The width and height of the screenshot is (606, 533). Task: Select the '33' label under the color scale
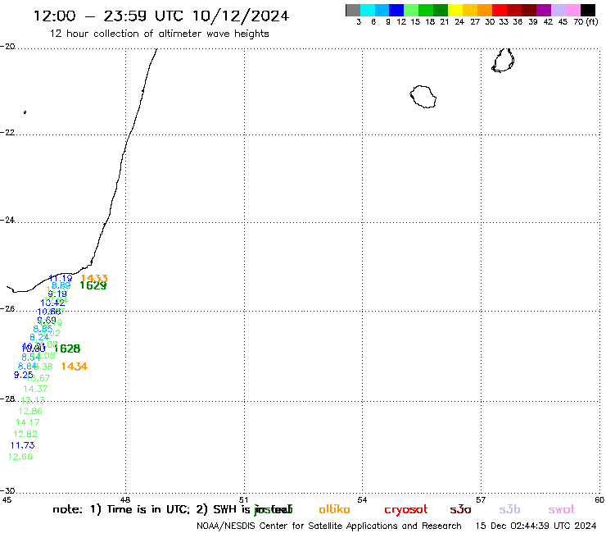[503, 22]
